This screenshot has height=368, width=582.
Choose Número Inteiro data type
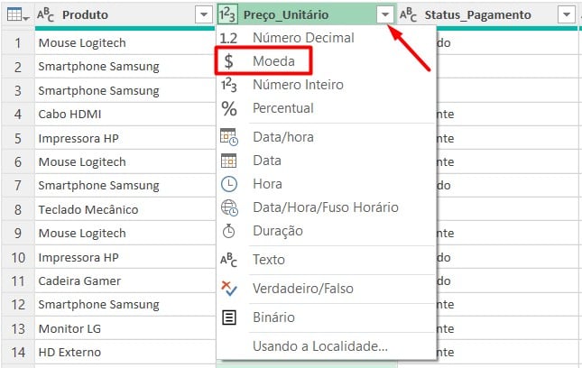pos(298,85)
